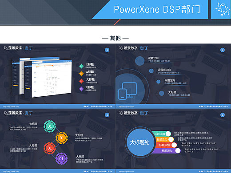The image size is (231, 173).
Task: Open the dashboard screenshot mockup on the slide
Action: tap(42, 77)
